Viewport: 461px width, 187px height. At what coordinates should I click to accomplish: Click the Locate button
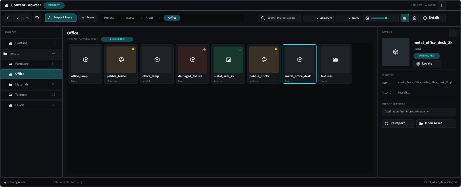pyautogui.click(x=427, y=64)
